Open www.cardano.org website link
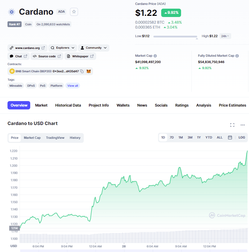This screenshot has height=252, width=249. point(28,48)
